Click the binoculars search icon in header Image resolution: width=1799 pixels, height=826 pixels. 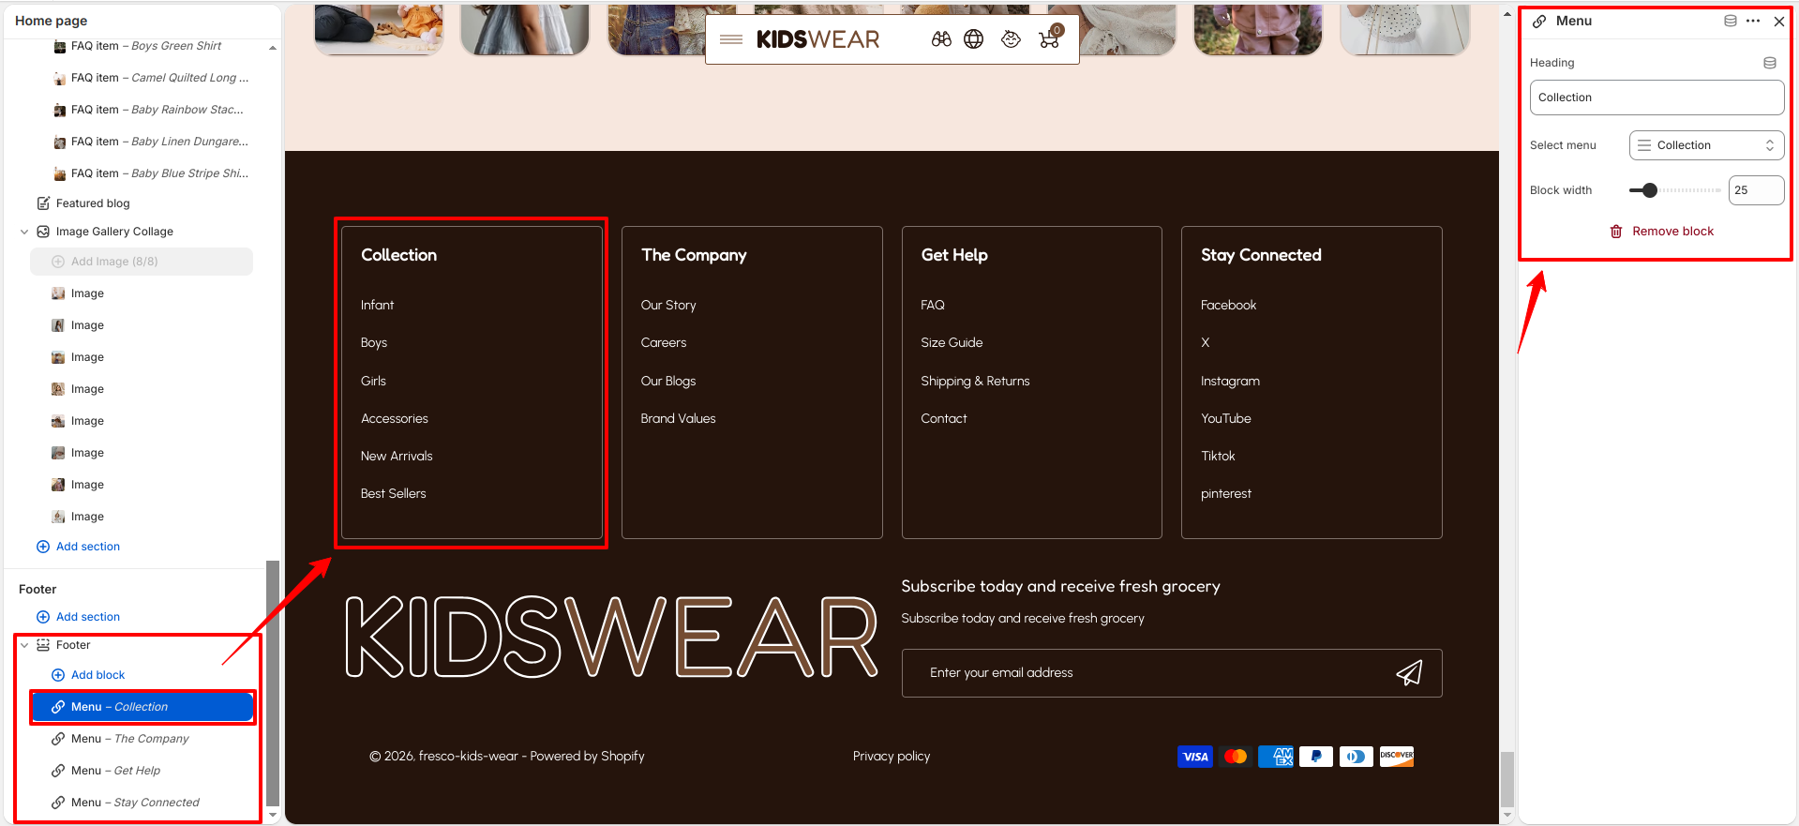941,39
